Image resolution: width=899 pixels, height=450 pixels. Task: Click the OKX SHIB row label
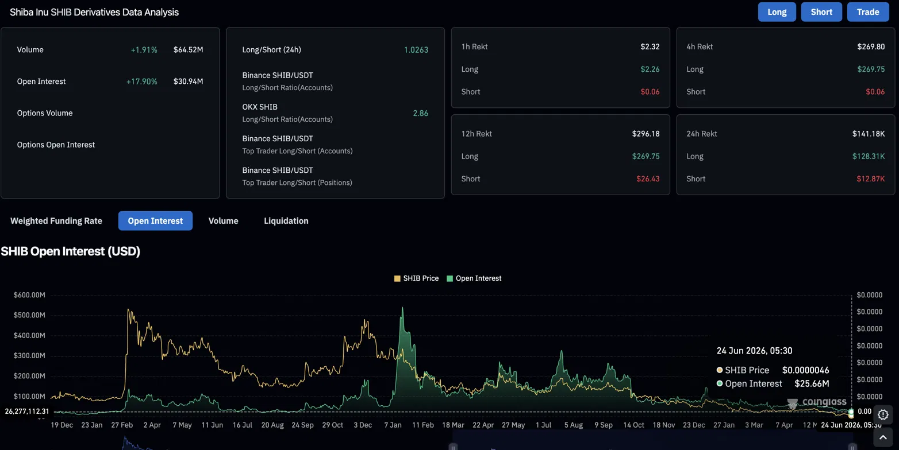click(260, 107)
